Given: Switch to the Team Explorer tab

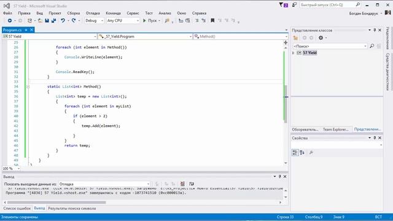Looking at the screenshot, I should coord(336,130).
